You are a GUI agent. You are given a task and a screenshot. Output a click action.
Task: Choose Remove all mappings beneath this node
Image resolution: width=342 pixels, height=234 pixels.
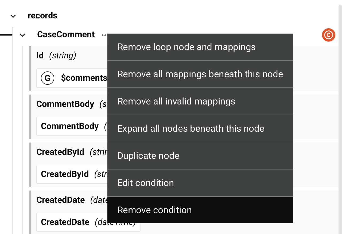[x=200, y=74]
